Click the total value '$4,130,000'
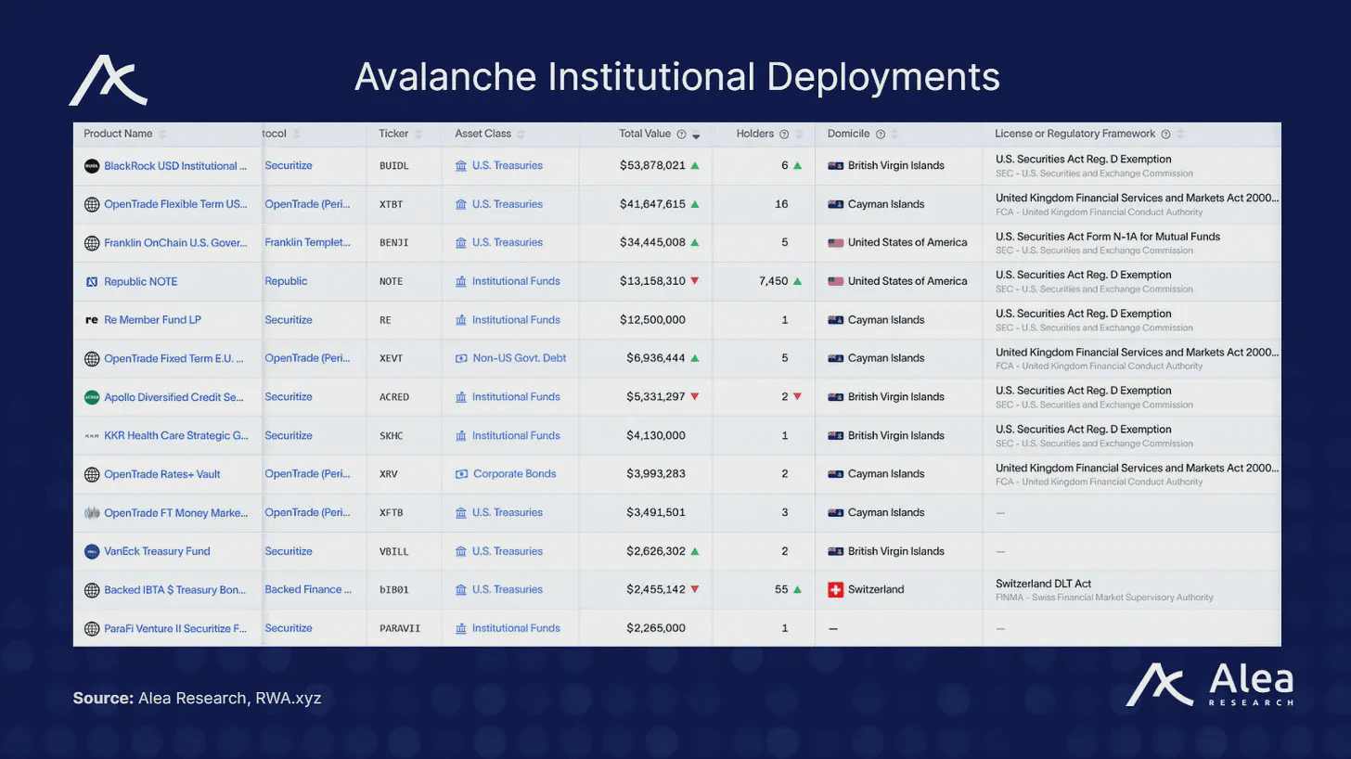This screenshot has width=1351, height=759. [x=656, y=436]
